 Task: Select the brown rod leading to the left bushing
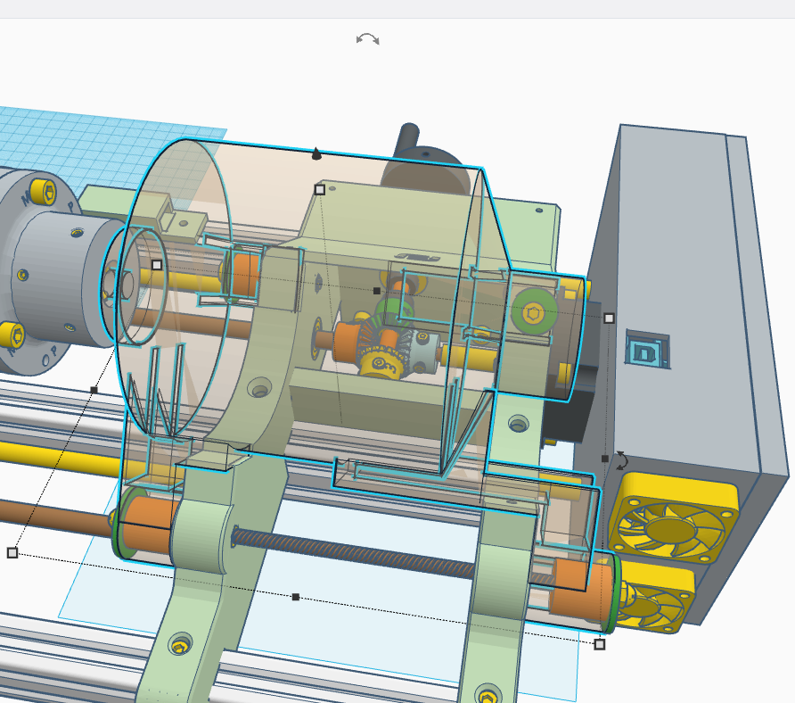coord(56,517)
